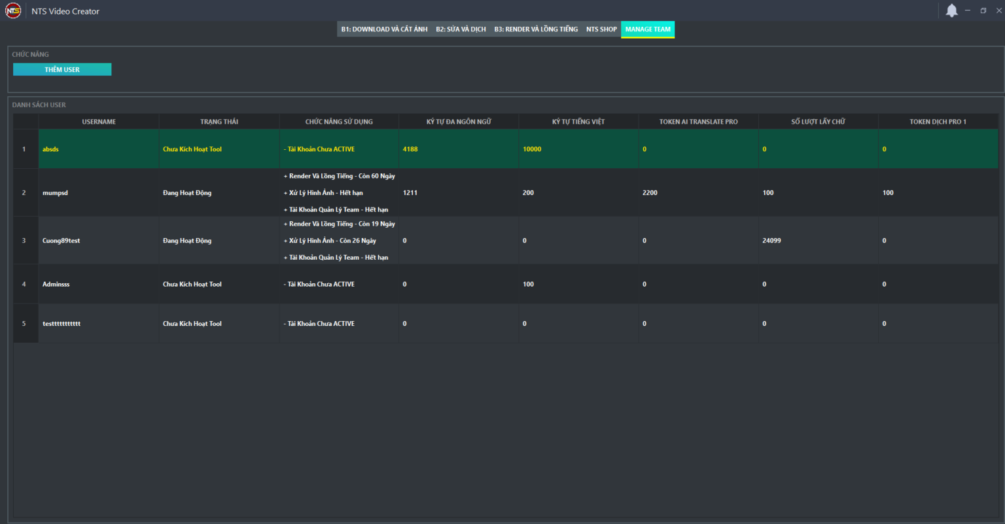Select the mumpsd user row
The height and width of the screenshot is (524, 1005).
point(56,193)
